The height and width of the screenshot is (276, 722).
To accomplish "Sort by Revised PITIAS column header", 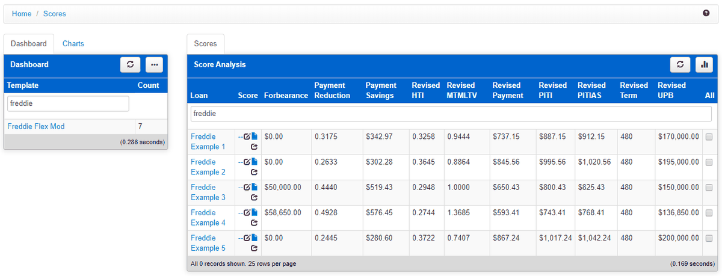I will pos(591,91).
